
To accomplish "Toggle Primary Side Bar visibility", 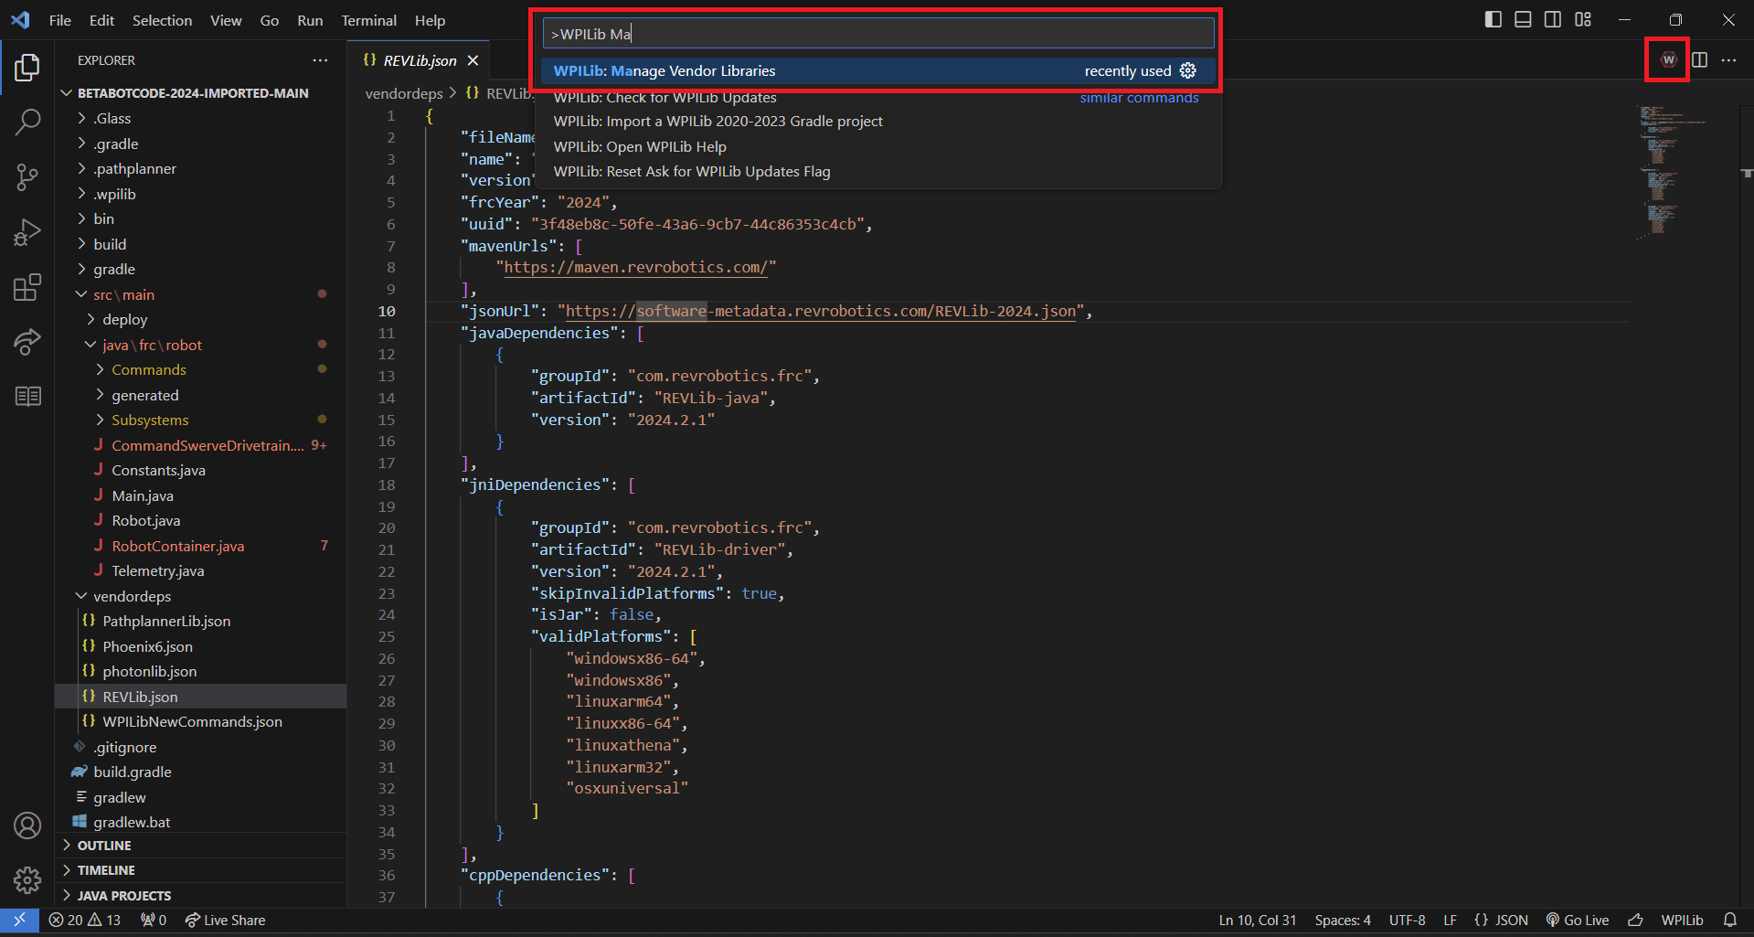I will (x=1494, y=19).
